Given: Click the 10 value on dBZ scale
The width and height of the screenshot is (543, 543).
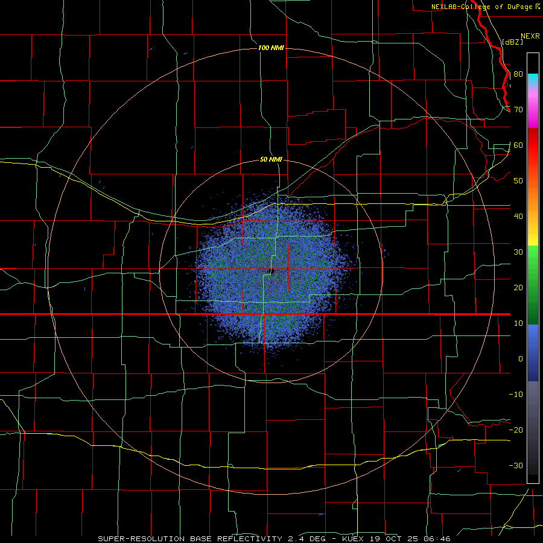Looking at the screenshot, I should [x=518, y=323].
